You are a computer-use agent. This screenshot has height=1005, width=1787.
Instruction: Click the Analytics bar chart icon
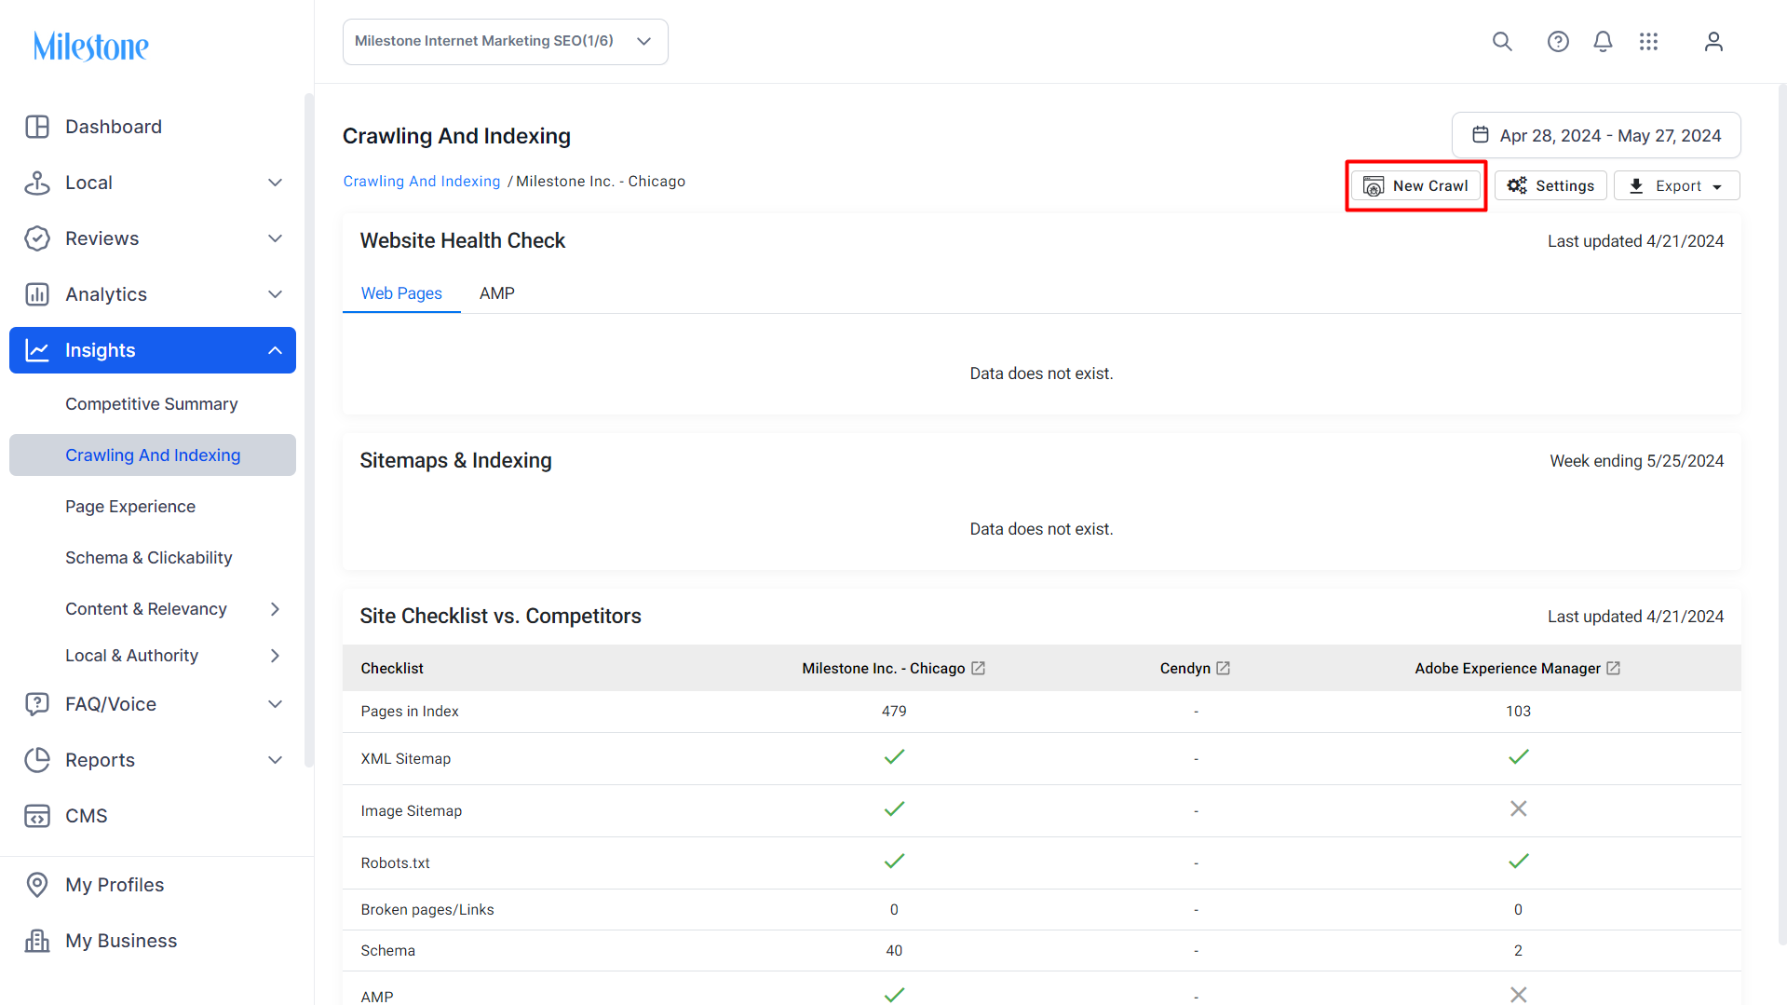pos(37,294)
